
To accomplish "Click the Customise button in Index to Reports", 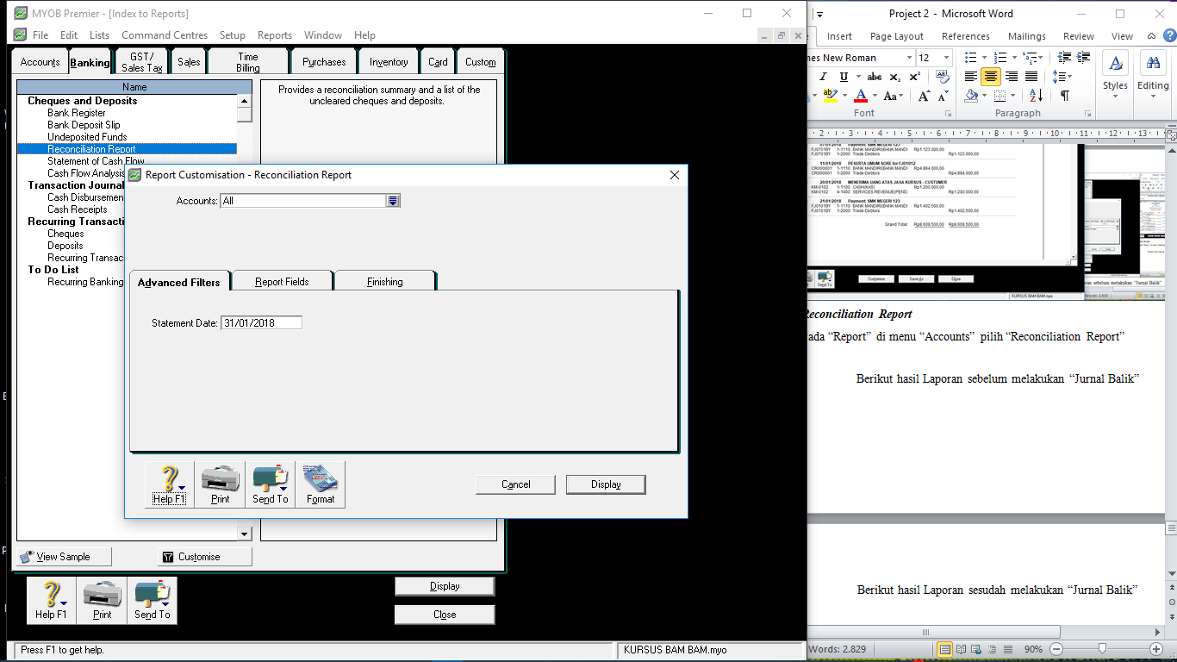I will [204, 557].
